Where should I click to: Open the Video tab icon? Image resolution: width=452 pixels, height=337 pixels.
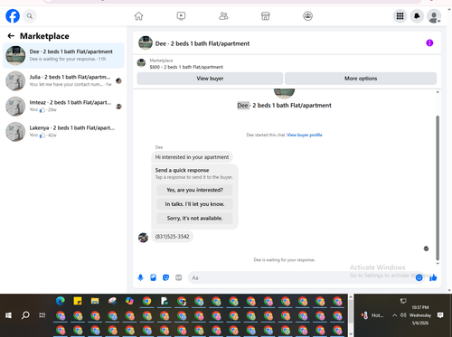coord(181,16)
